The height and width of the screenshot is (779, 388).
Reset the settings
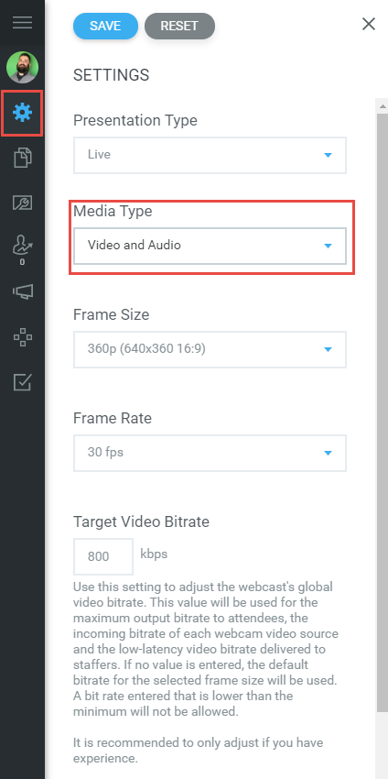point(179,26)
